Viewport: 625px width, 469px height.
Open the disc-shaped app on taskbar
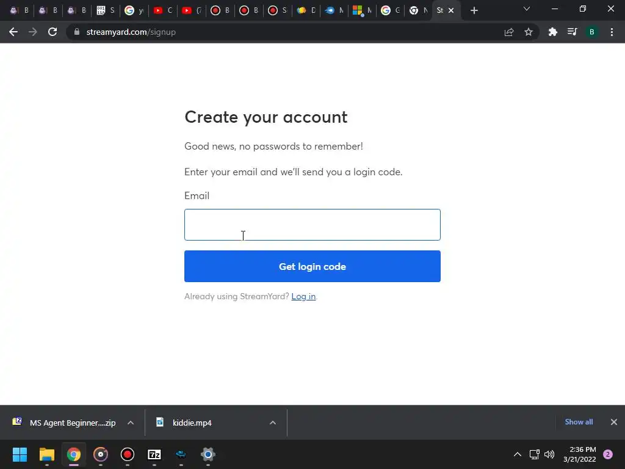(101, 454)
